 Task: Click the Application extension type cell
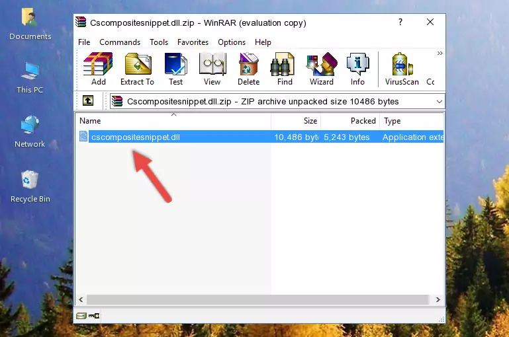[x=413, y=137]
